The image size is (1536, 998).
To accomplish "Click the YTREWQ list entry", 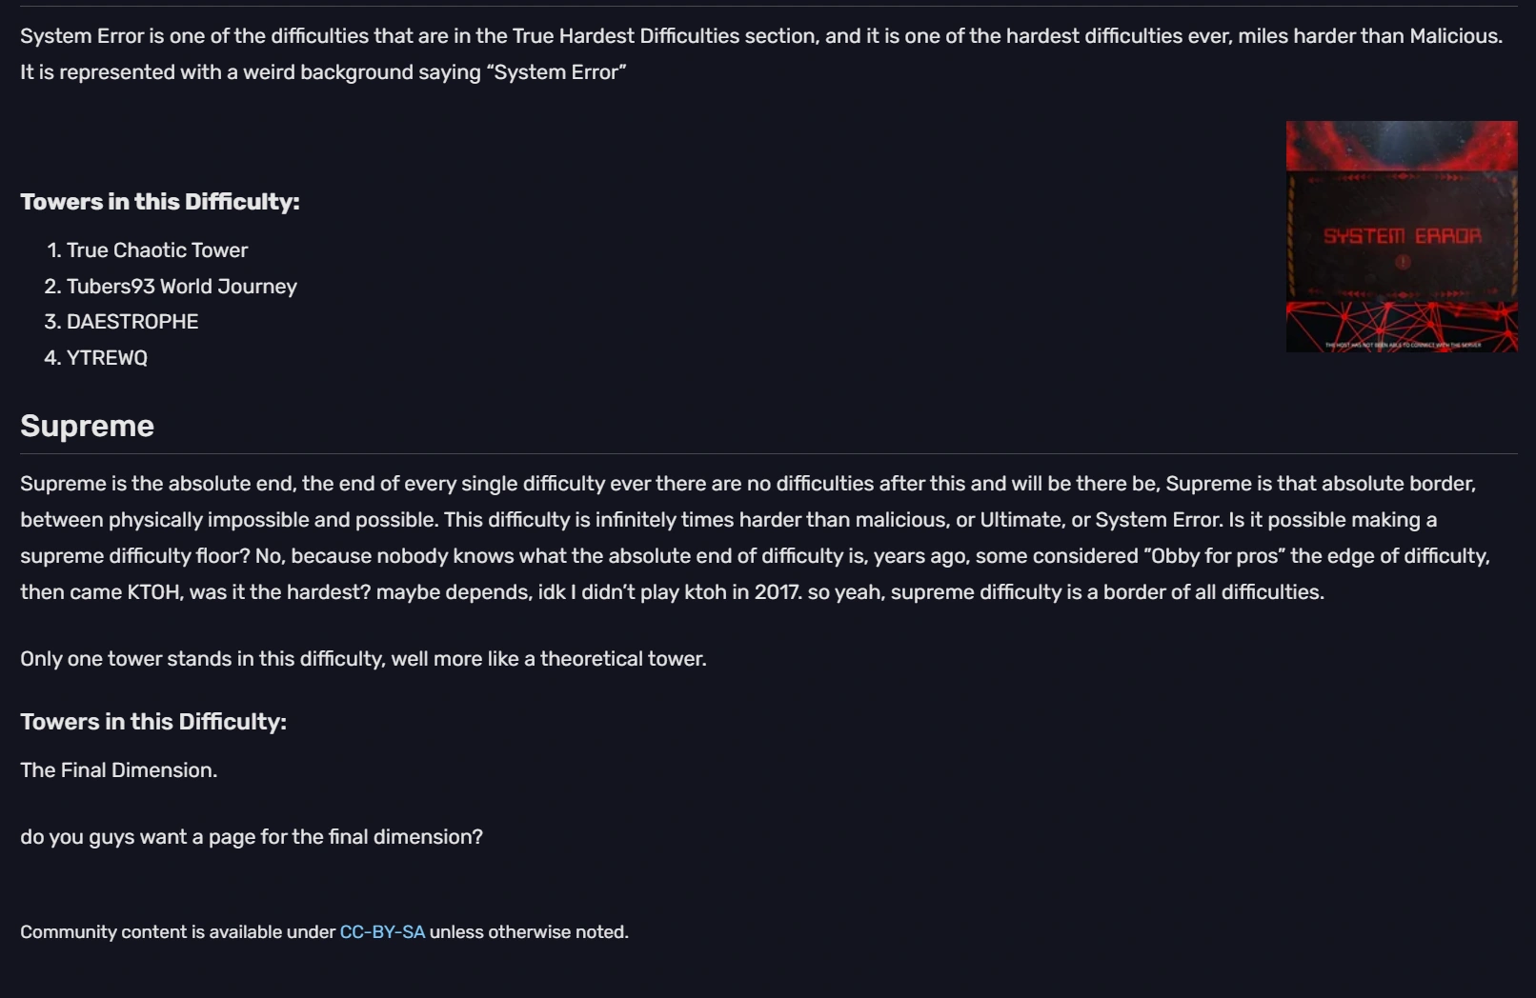I will tap(107, 358).
